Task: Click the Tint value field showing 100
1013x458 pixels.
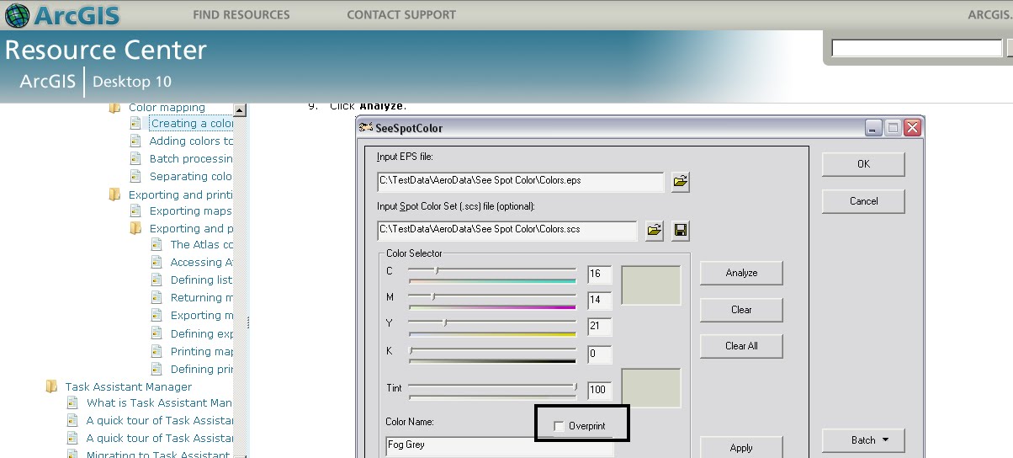Action: click(600, 390)
